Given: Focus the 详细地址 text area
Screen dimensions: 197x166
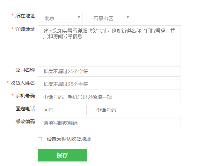Looking at the screenshot, I should 109,44.
